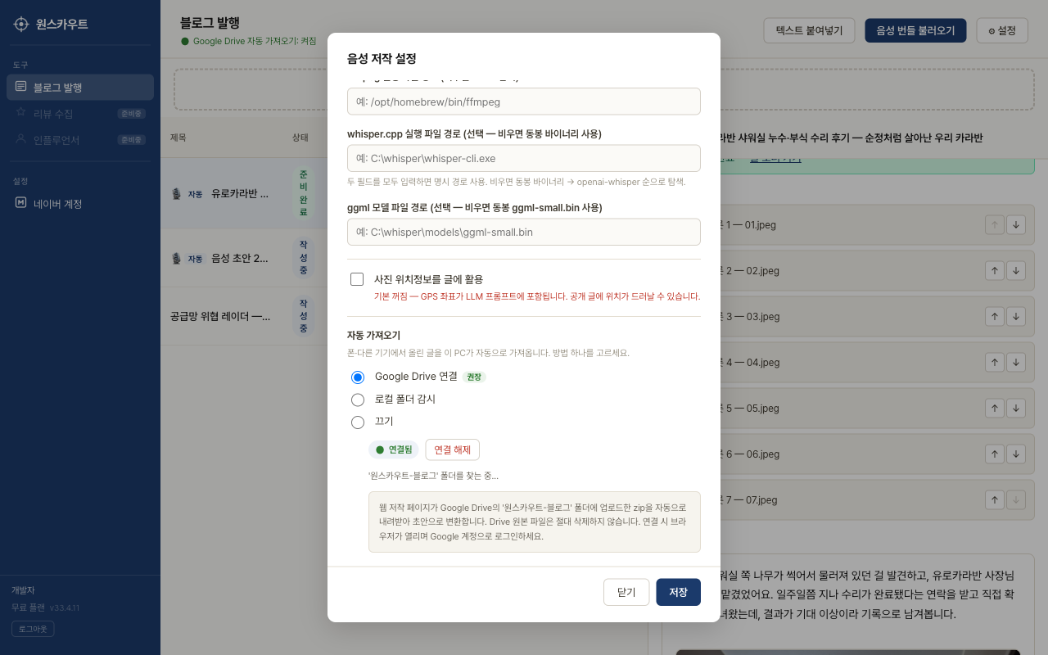This screenshot has height=655, width=1048.
Task: Select the 음성 초안 2 row
Action: (x=244, y=258)
